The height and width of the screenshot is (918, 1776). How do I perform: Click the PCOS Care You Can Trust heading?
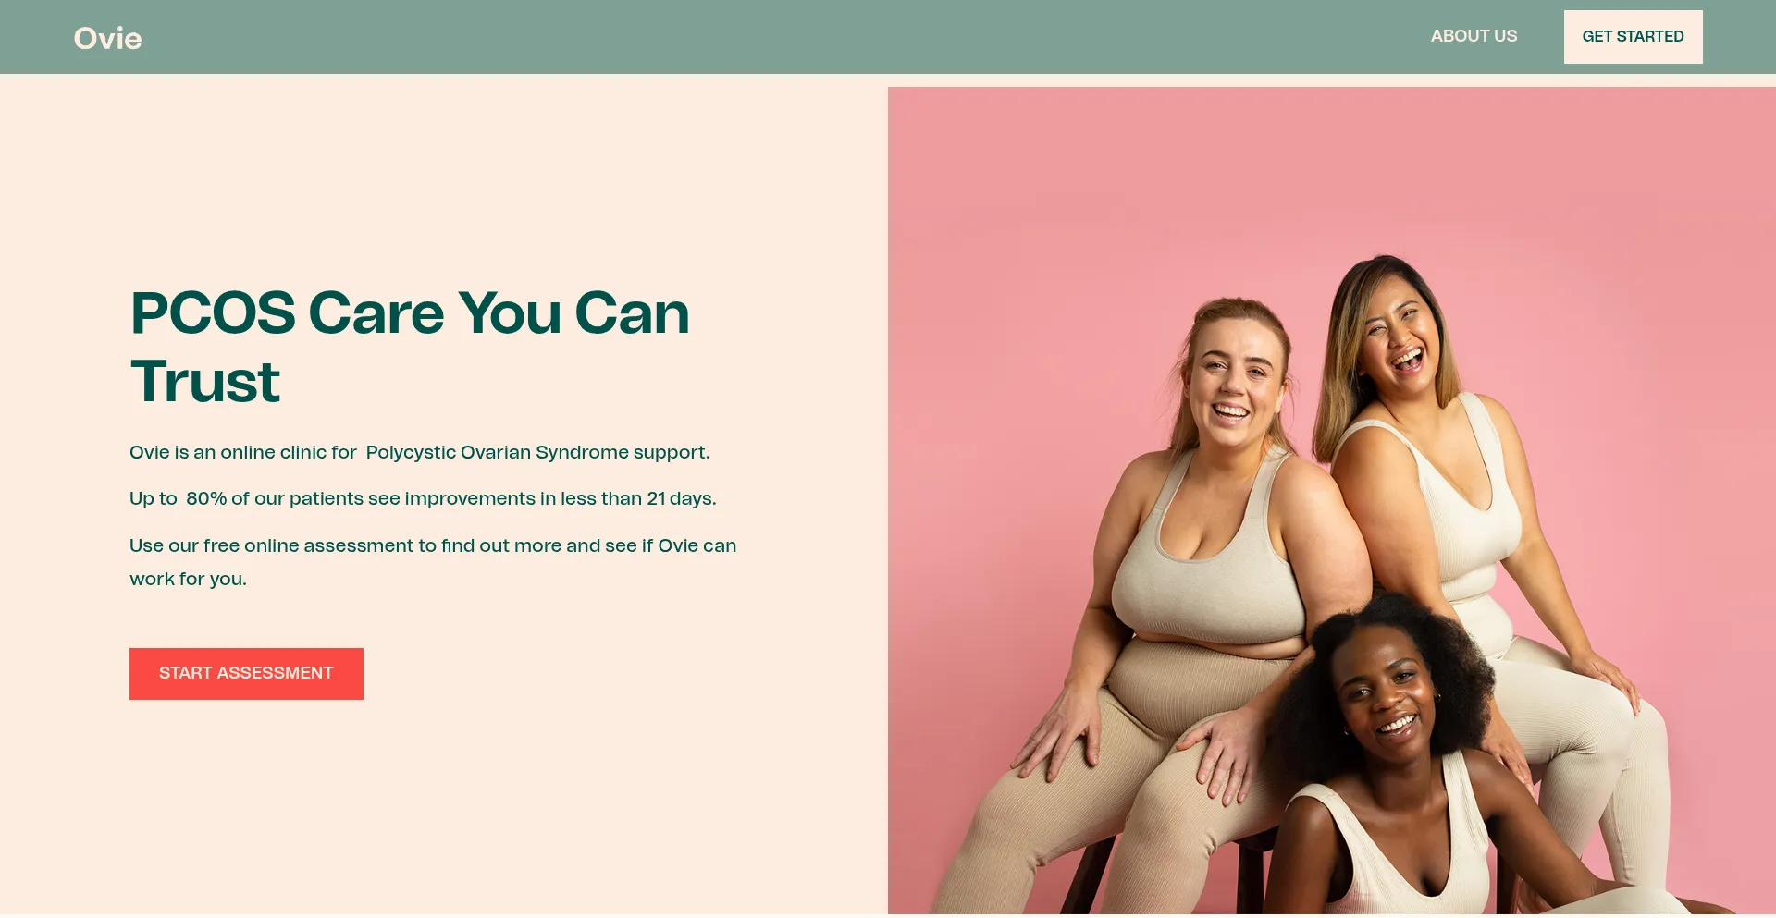(410, 347)
